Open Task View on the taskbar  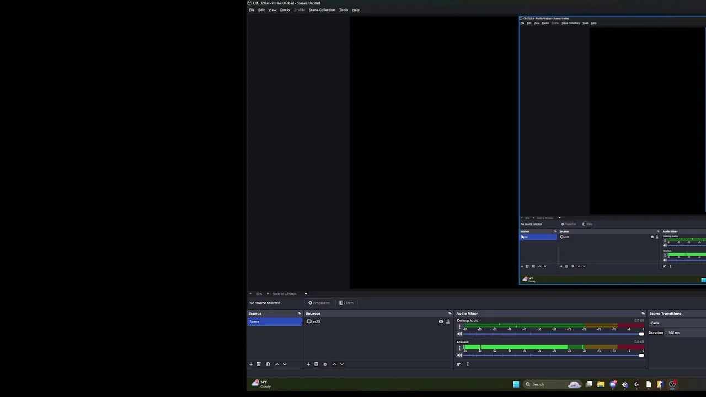[x=589, y=384]
